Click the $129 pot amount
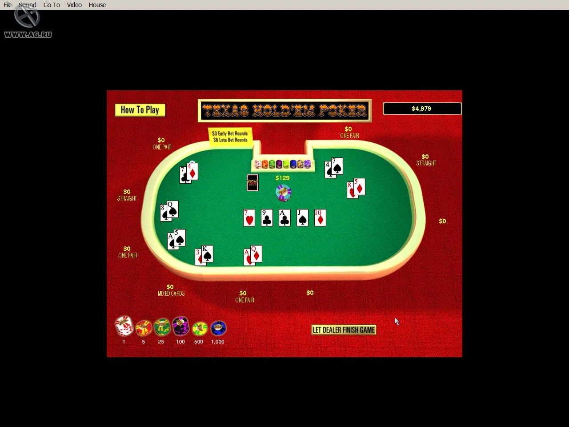 pyautogui.click(x=283, y=177)
